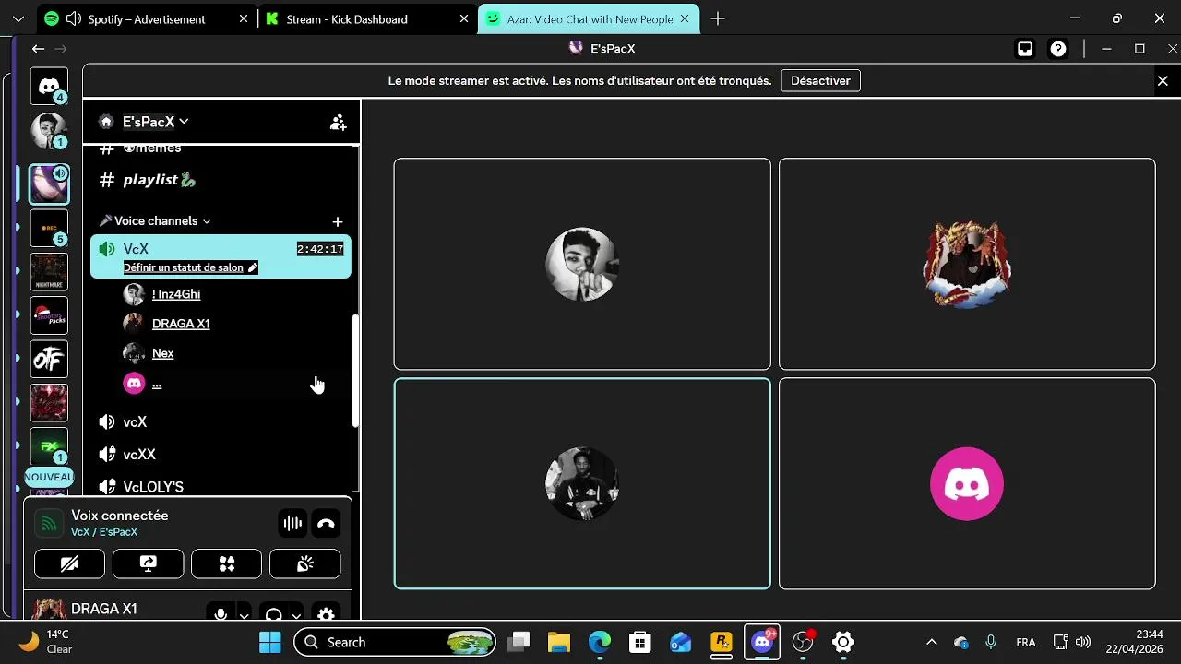This screenshot has height=664, width=1181.
Task: Click the taskbar Search box
Action: pyautogui.click(x=395, y=642)
